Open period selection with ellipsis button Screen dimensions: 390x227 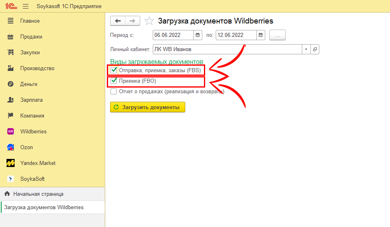(277, 35)
